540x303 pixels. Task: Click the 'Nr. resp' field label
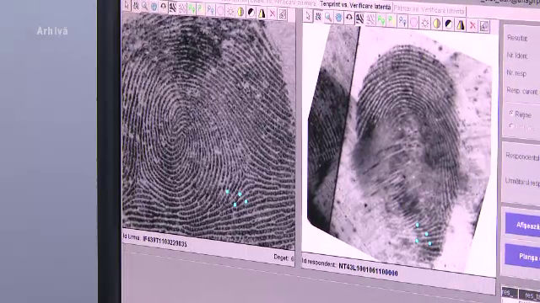click(516, 73)
